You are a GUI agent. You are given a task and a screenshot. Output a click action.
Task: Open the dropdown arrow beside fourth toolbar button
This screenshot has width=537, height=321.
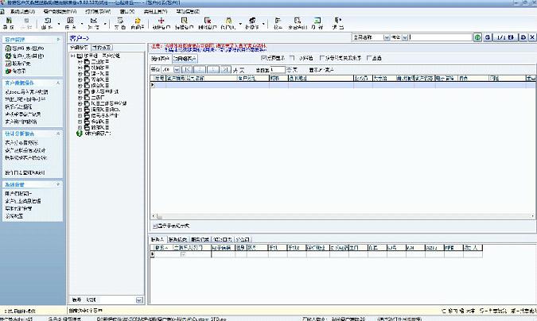pyautogui.click(x=82, y=24)
